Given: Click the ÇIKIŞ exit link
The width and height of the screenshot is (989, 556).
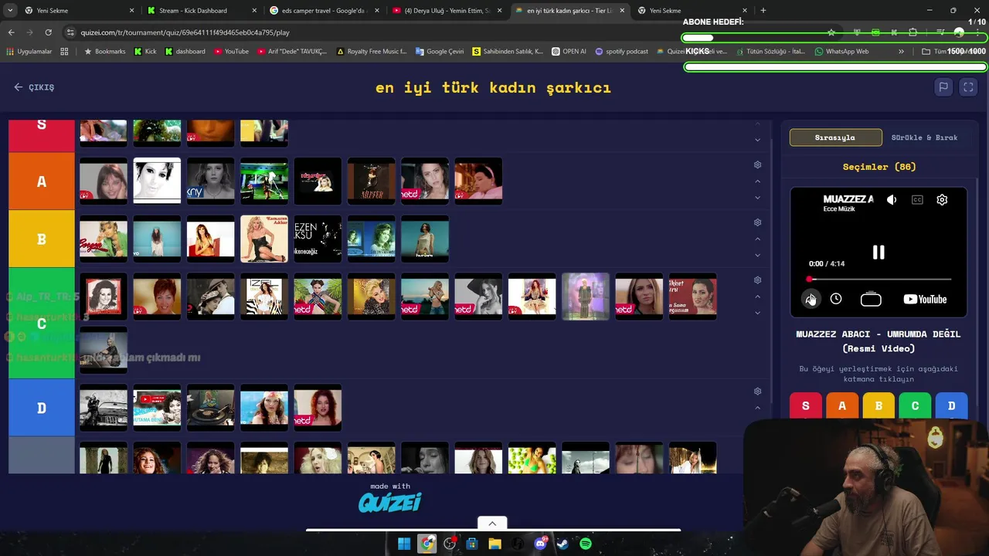Looking at the screenshot, I should point(34,87).
